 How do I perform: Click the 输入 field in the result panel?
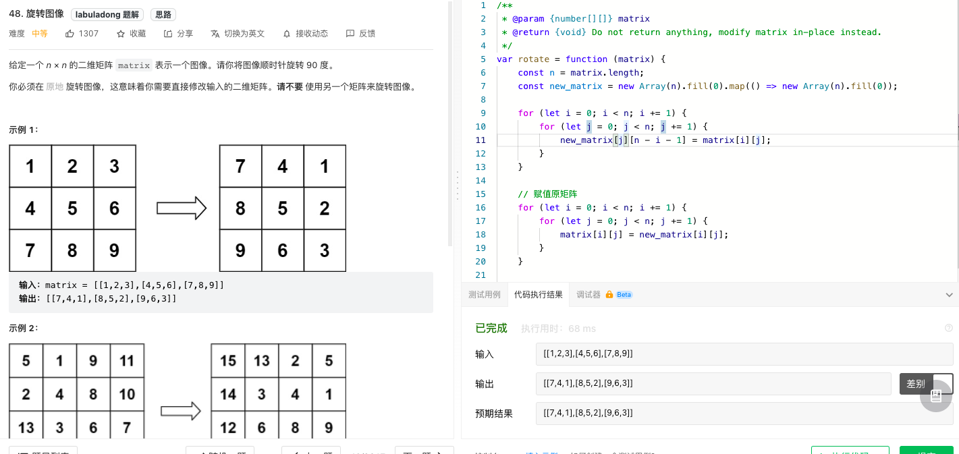[x=744, y=353]
